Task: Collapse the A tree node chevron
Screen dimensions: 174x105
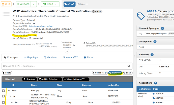Action: (x=10, y=96)
